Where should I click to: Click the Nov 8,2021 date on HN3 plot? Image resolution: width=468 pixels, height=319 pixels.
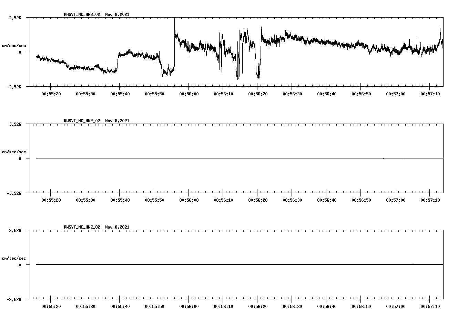[x=118, y=14]
